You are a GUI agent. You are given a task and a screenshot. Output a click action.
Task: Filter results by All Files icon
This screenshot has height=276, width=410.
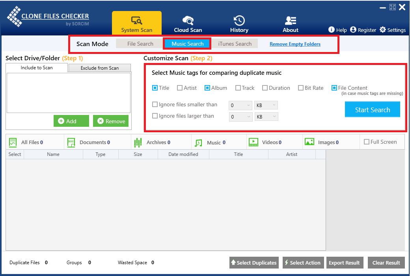(x=13, y=142)
